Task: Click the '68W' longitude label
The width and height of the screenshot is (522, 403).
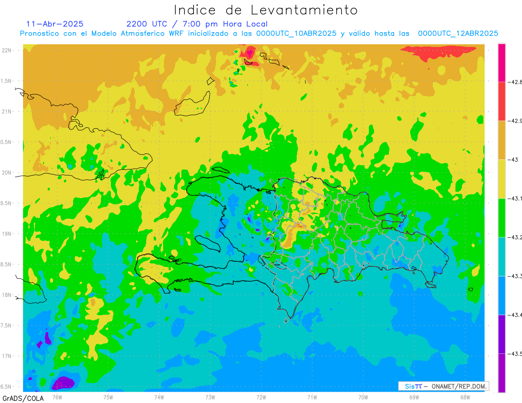Action: click(x=465, y=397)
